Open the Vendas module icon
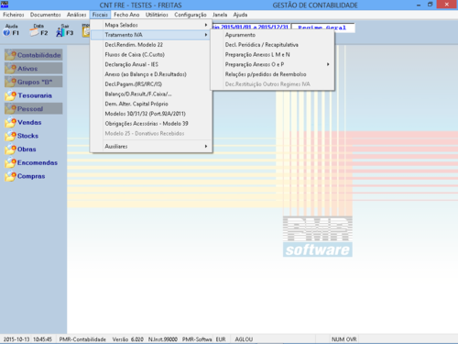Screen dimensions: 458x344 (10, 123)
